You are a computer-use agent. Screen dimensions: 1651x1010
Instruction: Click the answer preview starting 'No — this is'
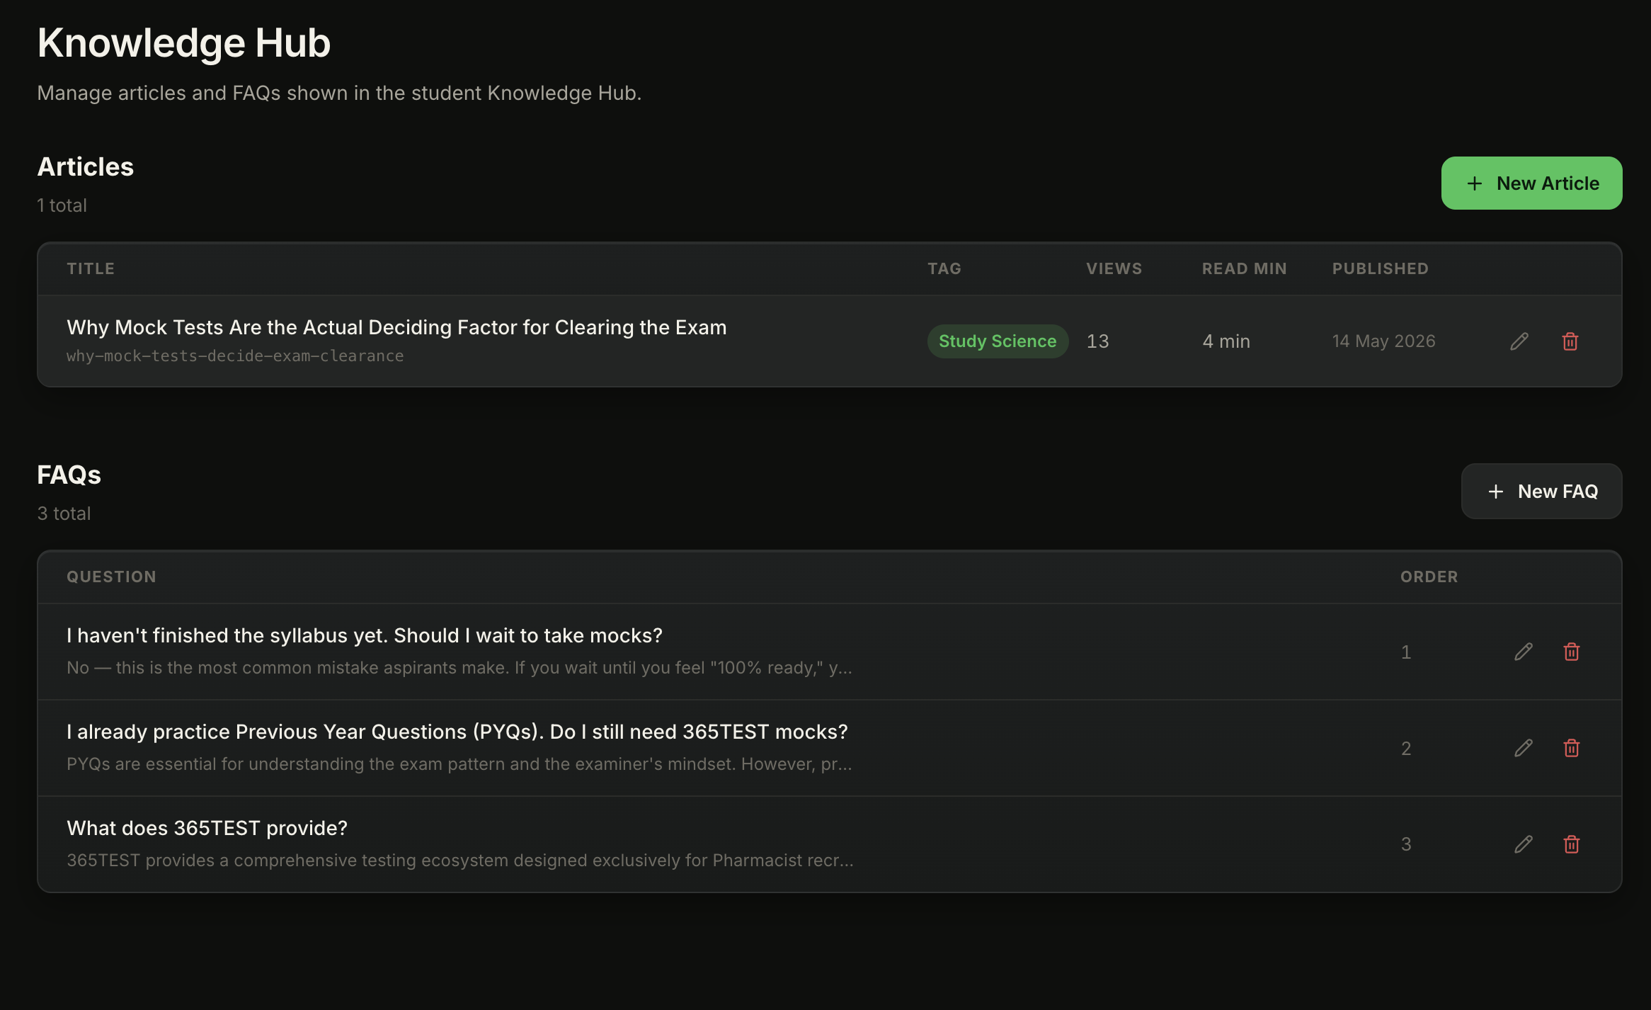(459, 668)
